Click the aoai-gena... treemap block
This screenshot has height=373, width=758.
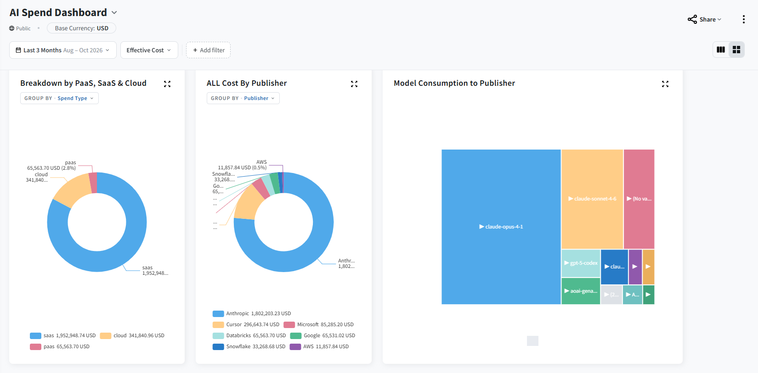(581, 291)
